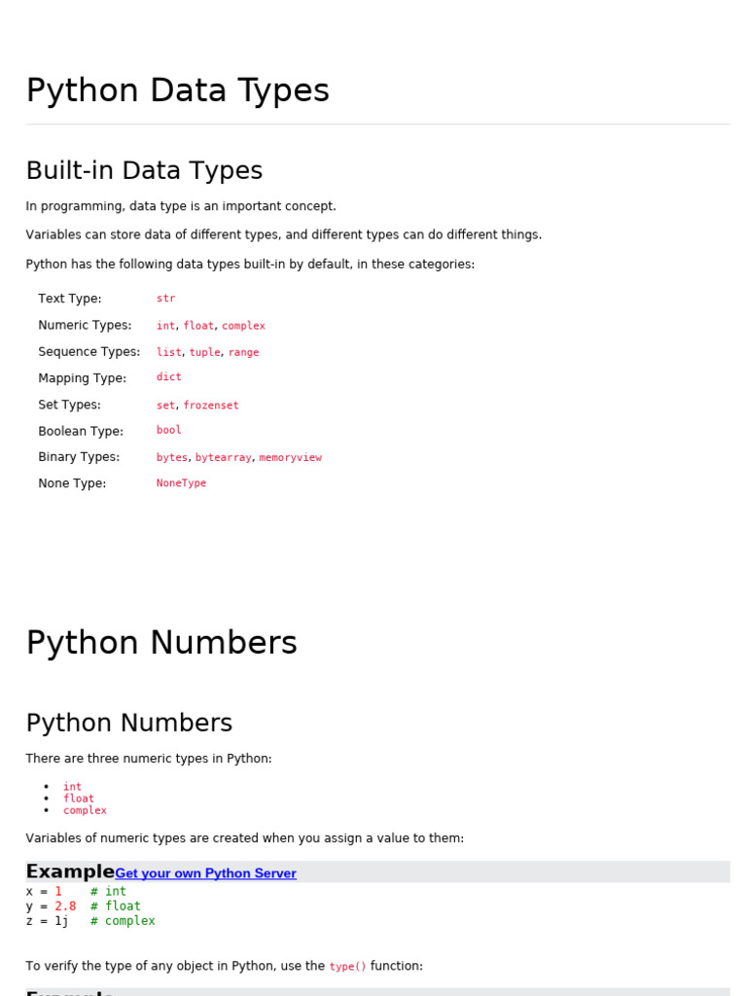The image size is (747, 996).
Task: Click "memoryview" in the Binary Types row
Action: [290, 457]
